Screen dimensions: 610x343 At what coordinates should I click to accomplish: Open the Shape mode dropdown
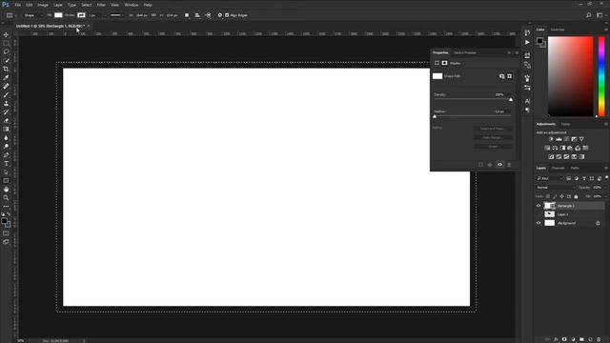click(32, 15)
